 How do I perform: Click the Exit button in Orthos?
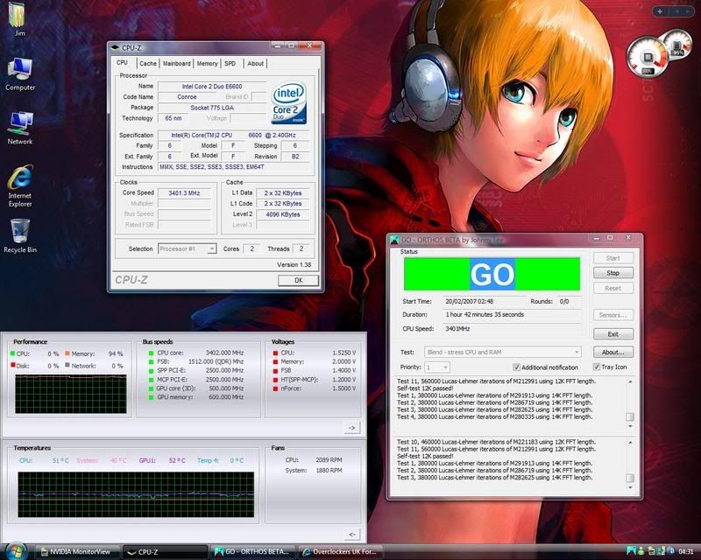(612, 334)
